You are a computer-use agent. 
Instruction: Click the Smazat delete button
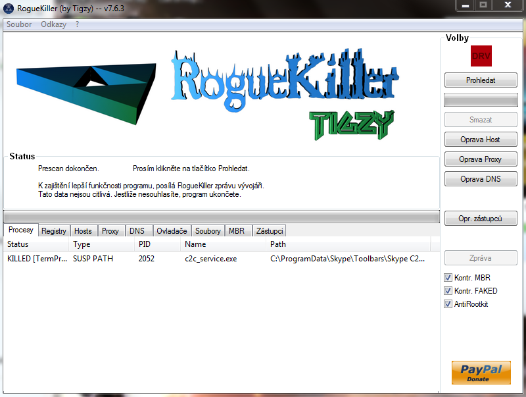pos(481,120)
